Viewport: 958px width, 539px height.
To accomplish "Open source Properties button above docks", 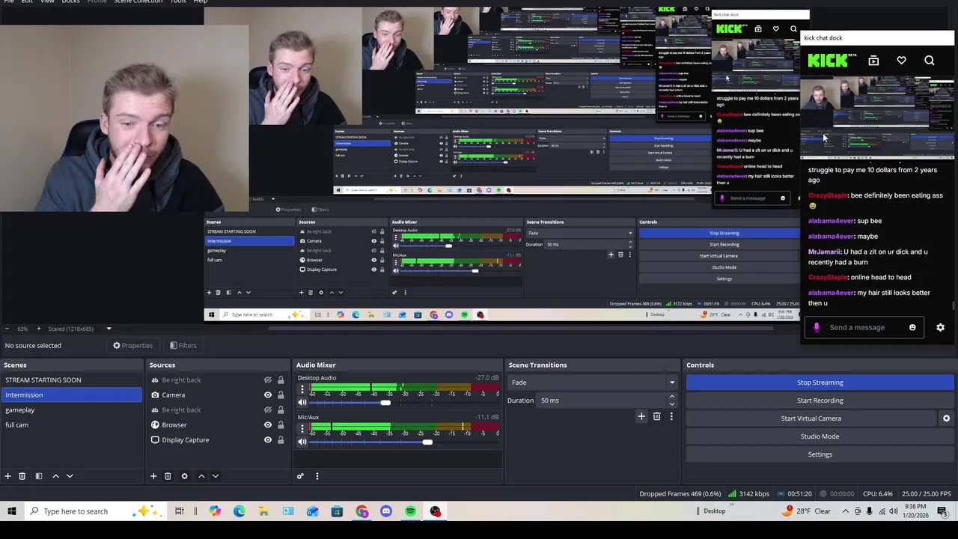I will pos(133,346).
